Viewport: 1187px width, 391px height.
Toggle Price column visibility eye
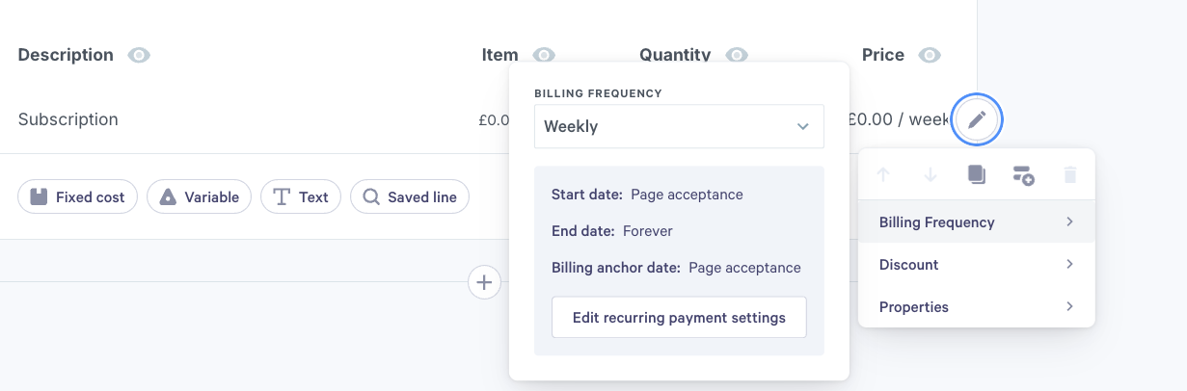click(930, 55)
